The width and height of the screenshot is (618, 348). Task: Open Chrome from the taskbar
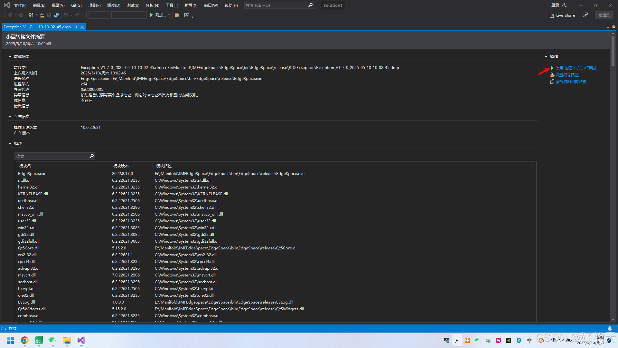[x=25, y=340]
